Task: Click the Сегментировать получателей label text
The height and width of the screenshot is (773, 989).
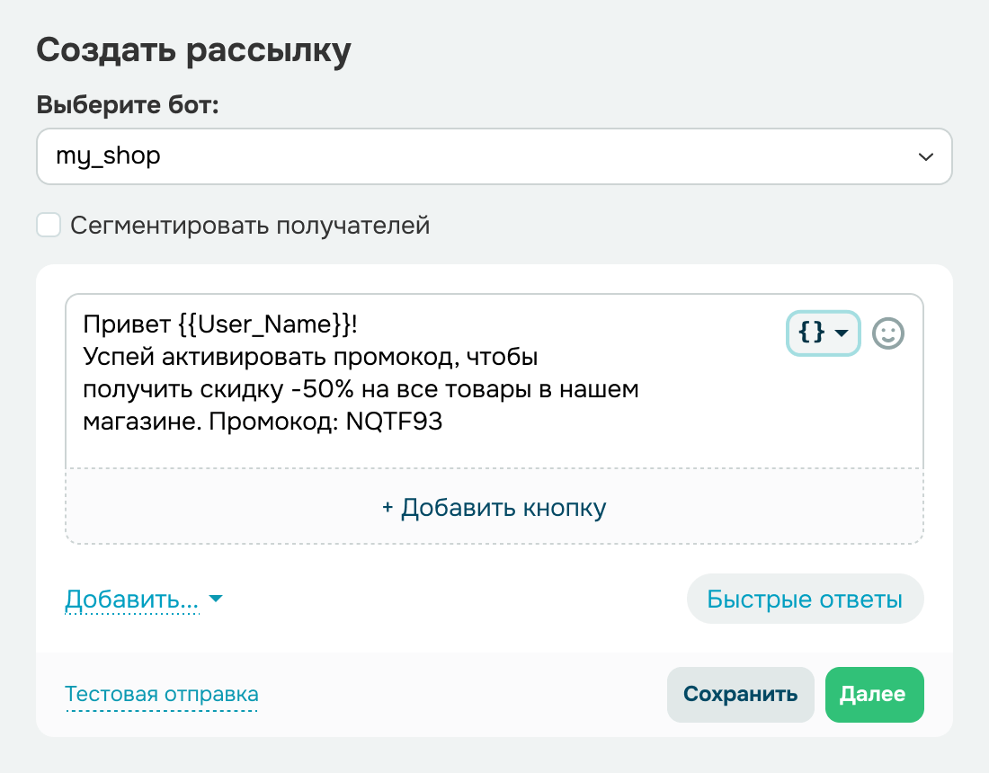Action: pyautogui.click(x=250, y=226)
